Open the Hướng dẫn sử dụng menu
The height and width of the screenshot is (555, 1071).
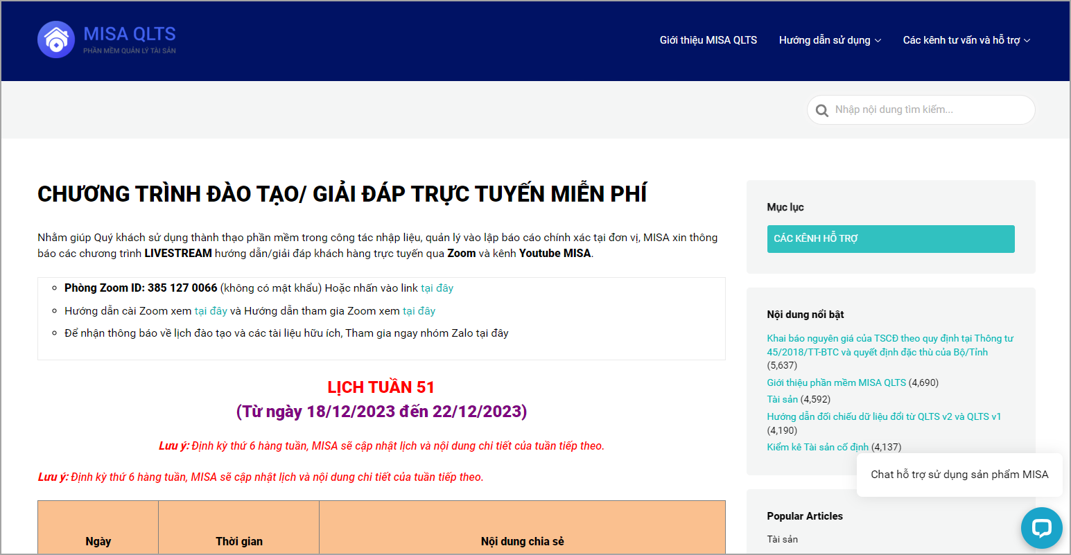824,40
